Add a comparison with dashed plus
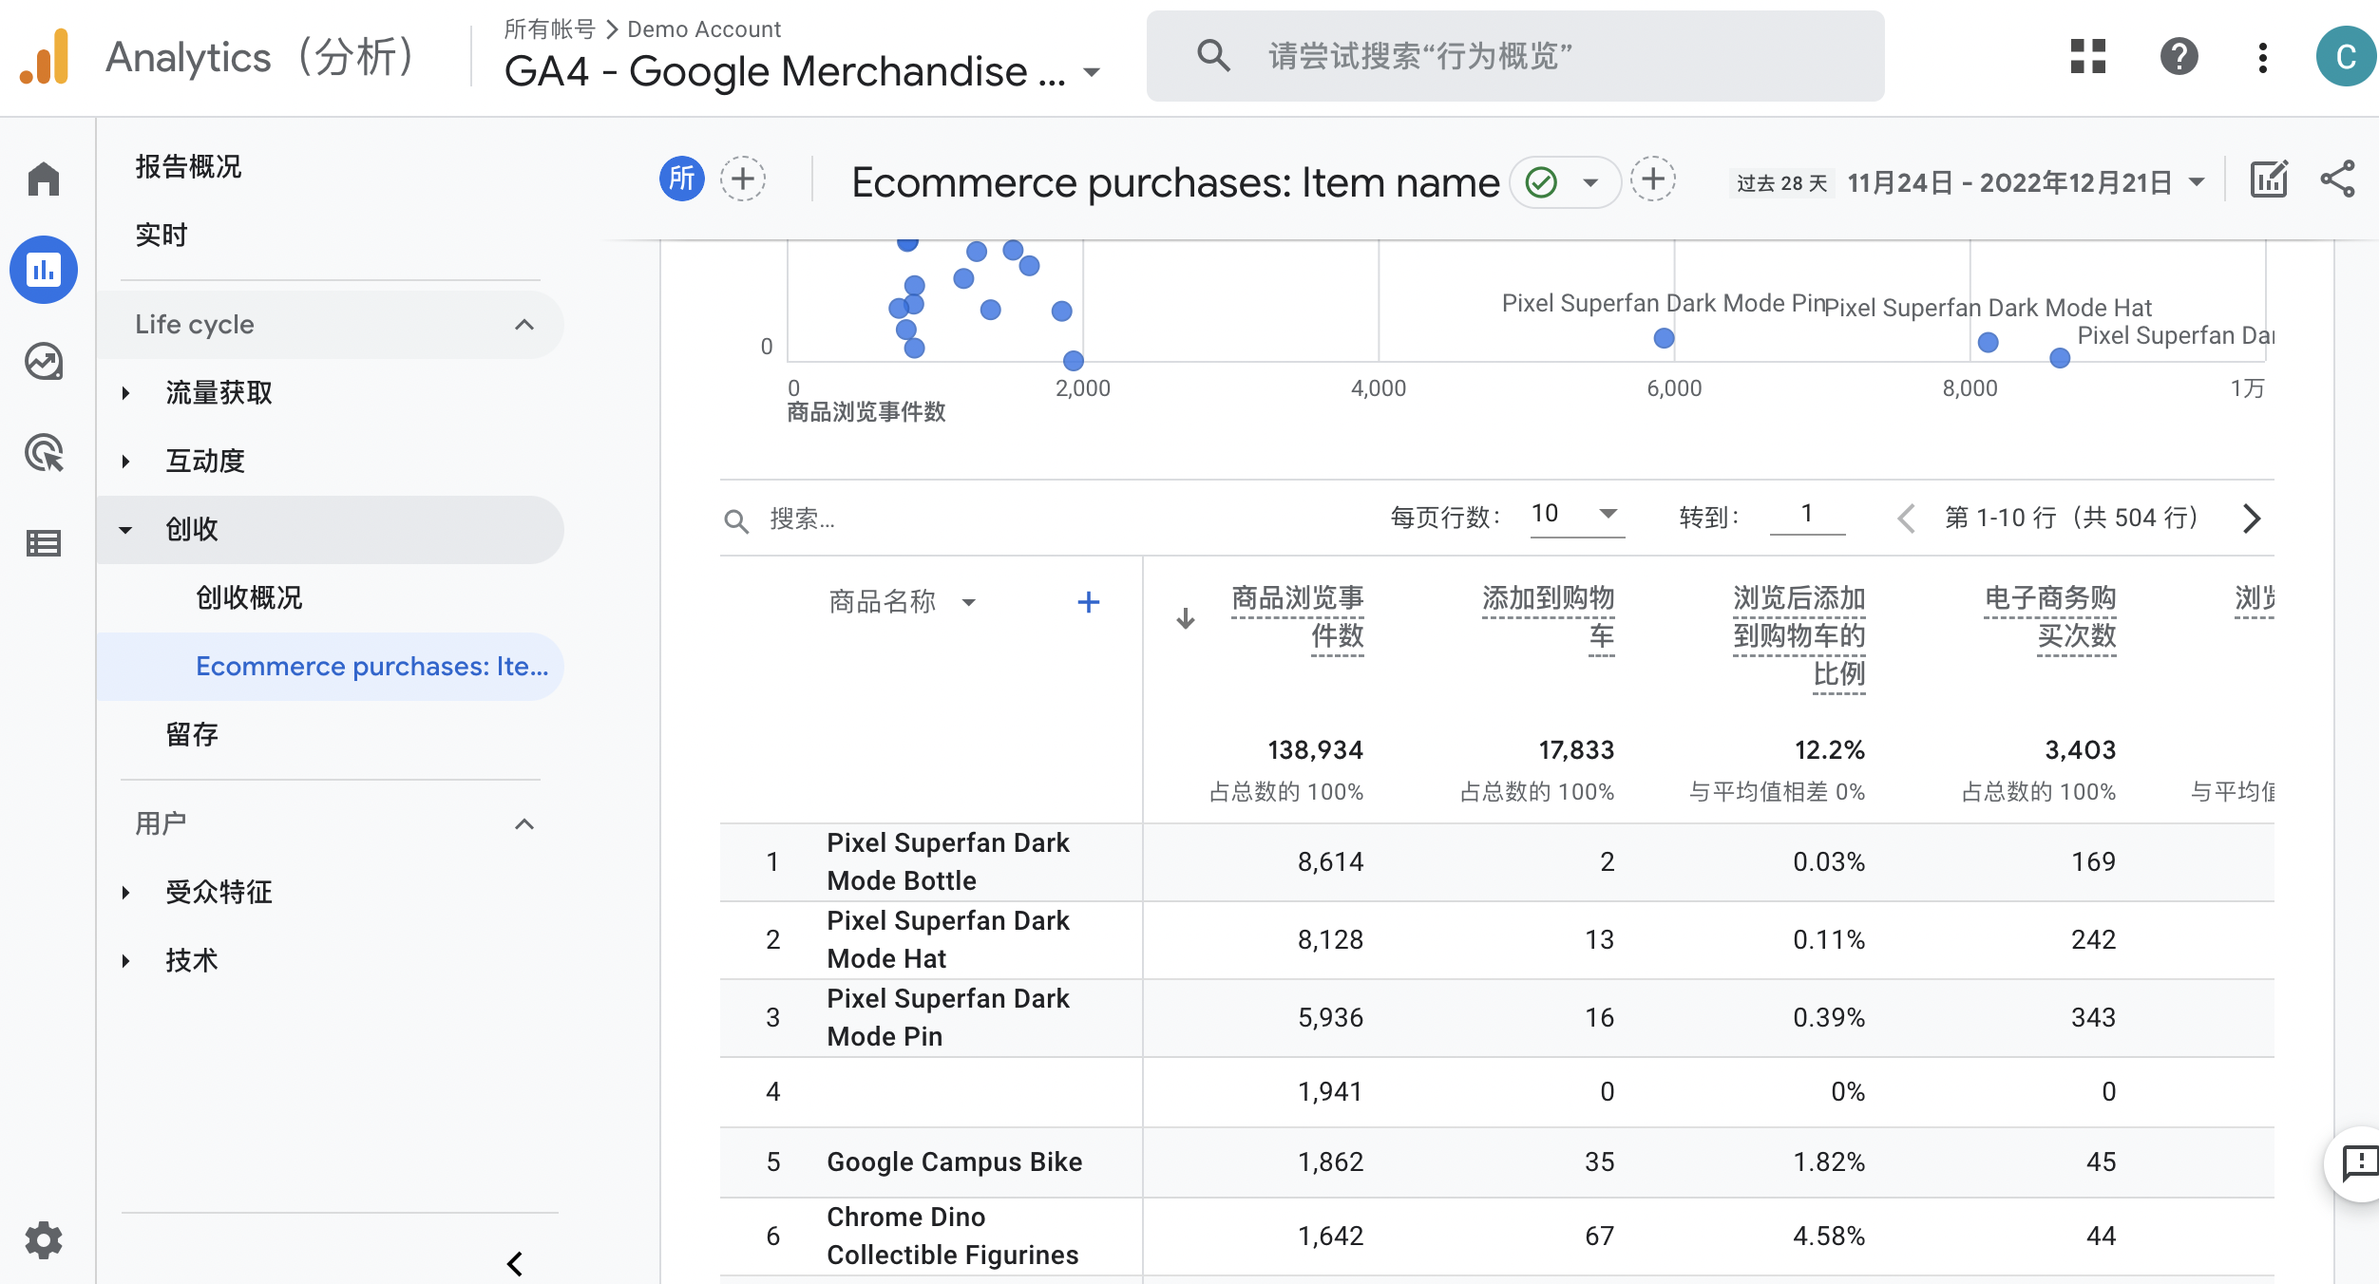Image resolution: width=2379 pixels, height=1284 pixels. pos(743,179)
